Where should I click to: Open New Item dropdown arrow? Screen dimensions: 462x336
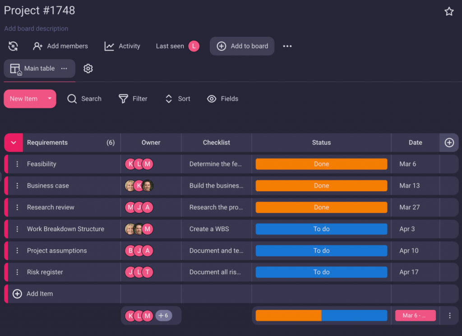50,99
